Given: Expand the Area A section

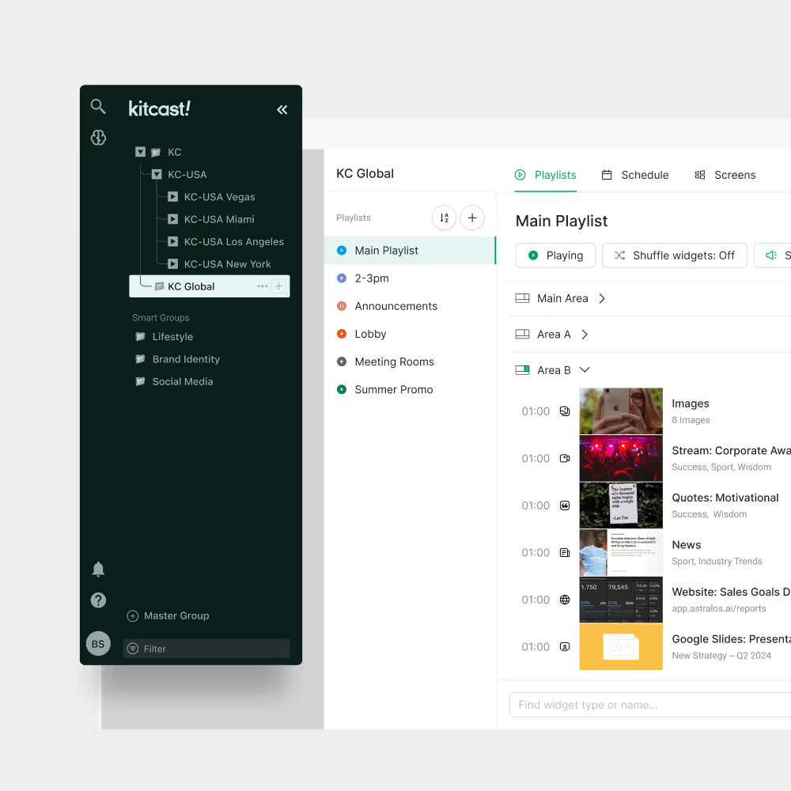Looking at the screenshot, I should (585, 334).
